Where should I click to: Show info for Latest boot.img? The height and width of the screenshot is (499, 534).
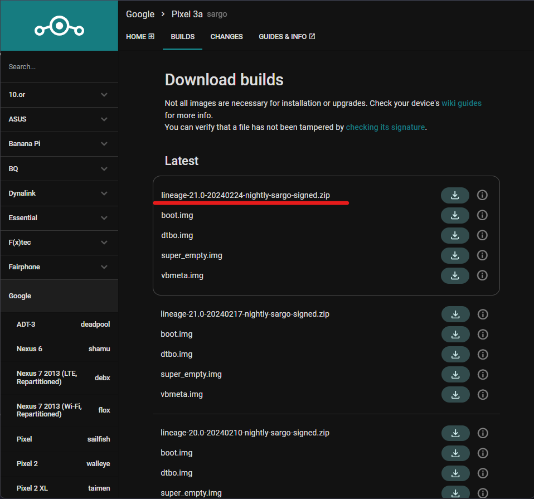[x=482, y=215]
